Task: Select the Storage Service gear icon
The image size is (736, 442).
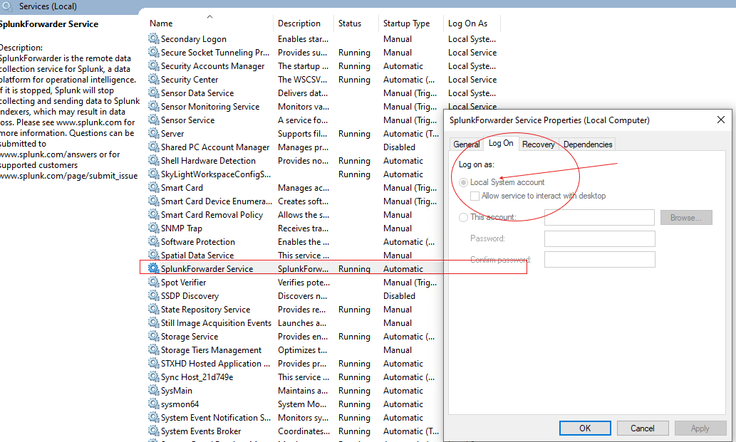Action: (154, 337)
